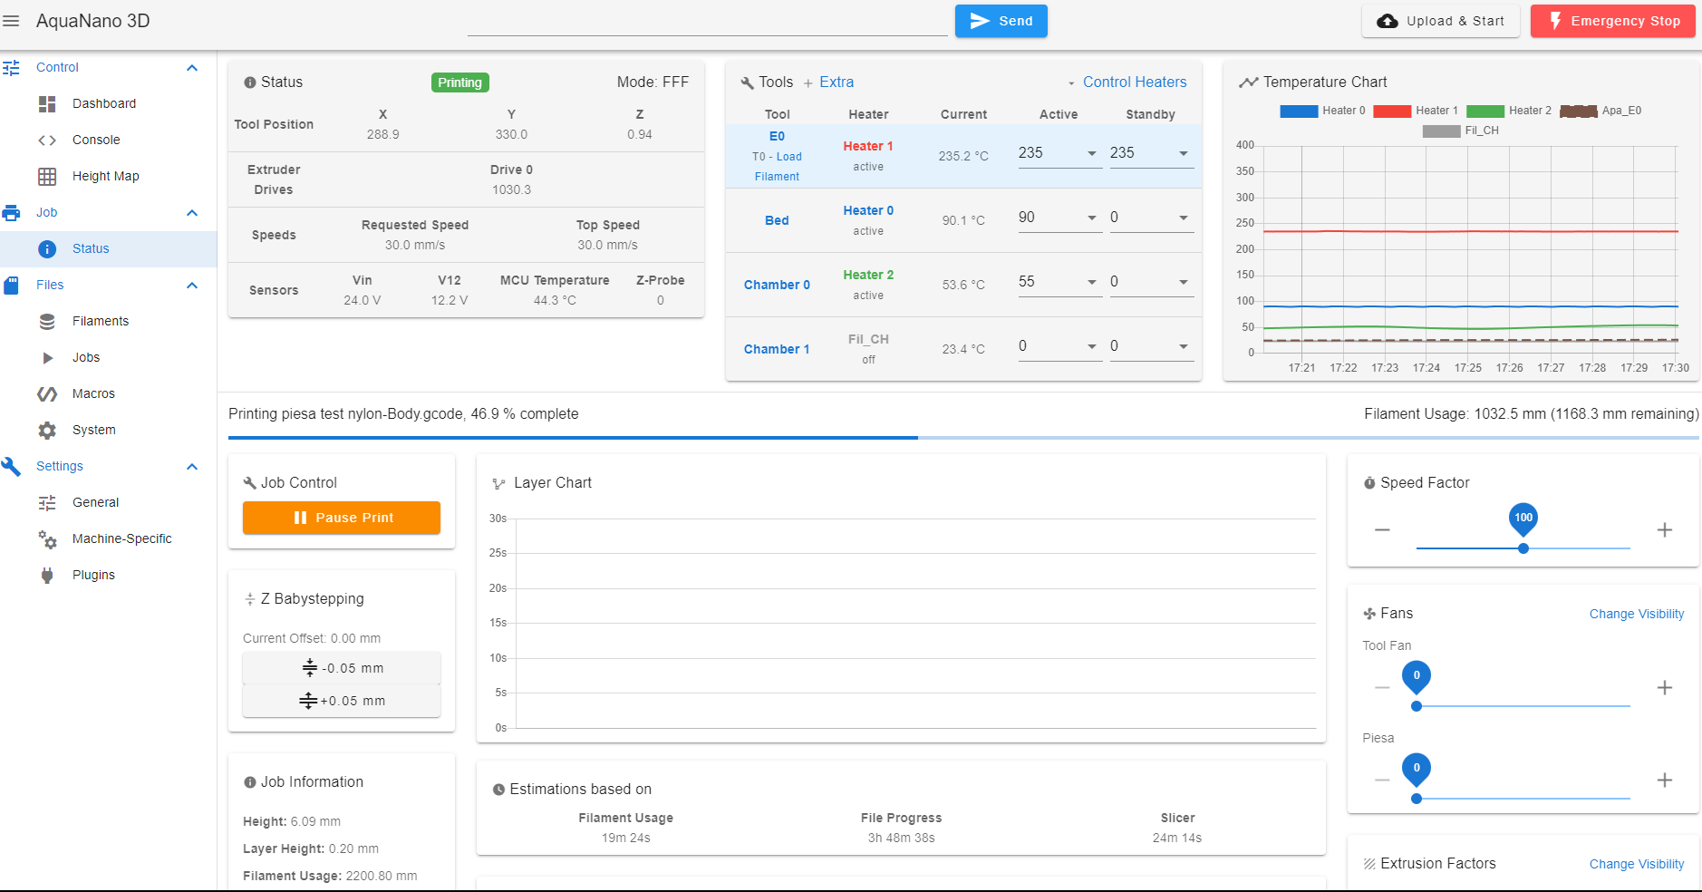Toggle Heater 0 legend in temperature chart

click(1322, 111)
